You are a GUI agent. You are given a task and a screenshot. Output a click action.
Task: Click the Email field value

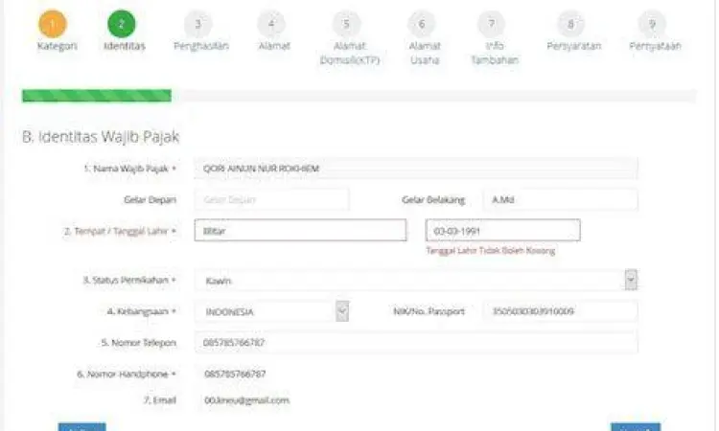246,400
